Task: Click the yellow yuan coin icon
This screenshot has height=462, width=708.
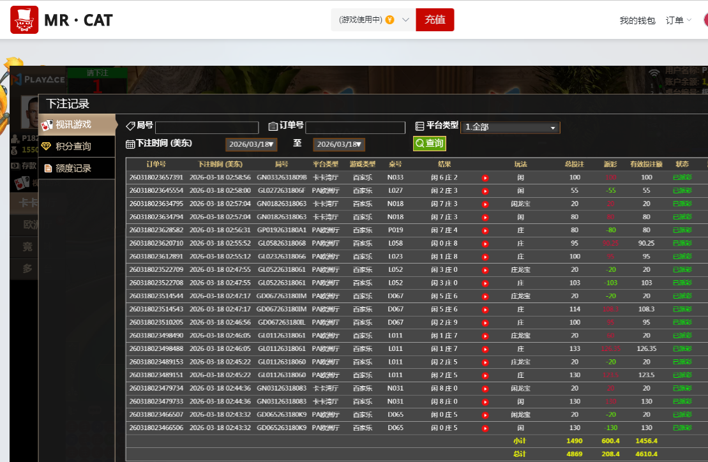Action: pos(389,20)
